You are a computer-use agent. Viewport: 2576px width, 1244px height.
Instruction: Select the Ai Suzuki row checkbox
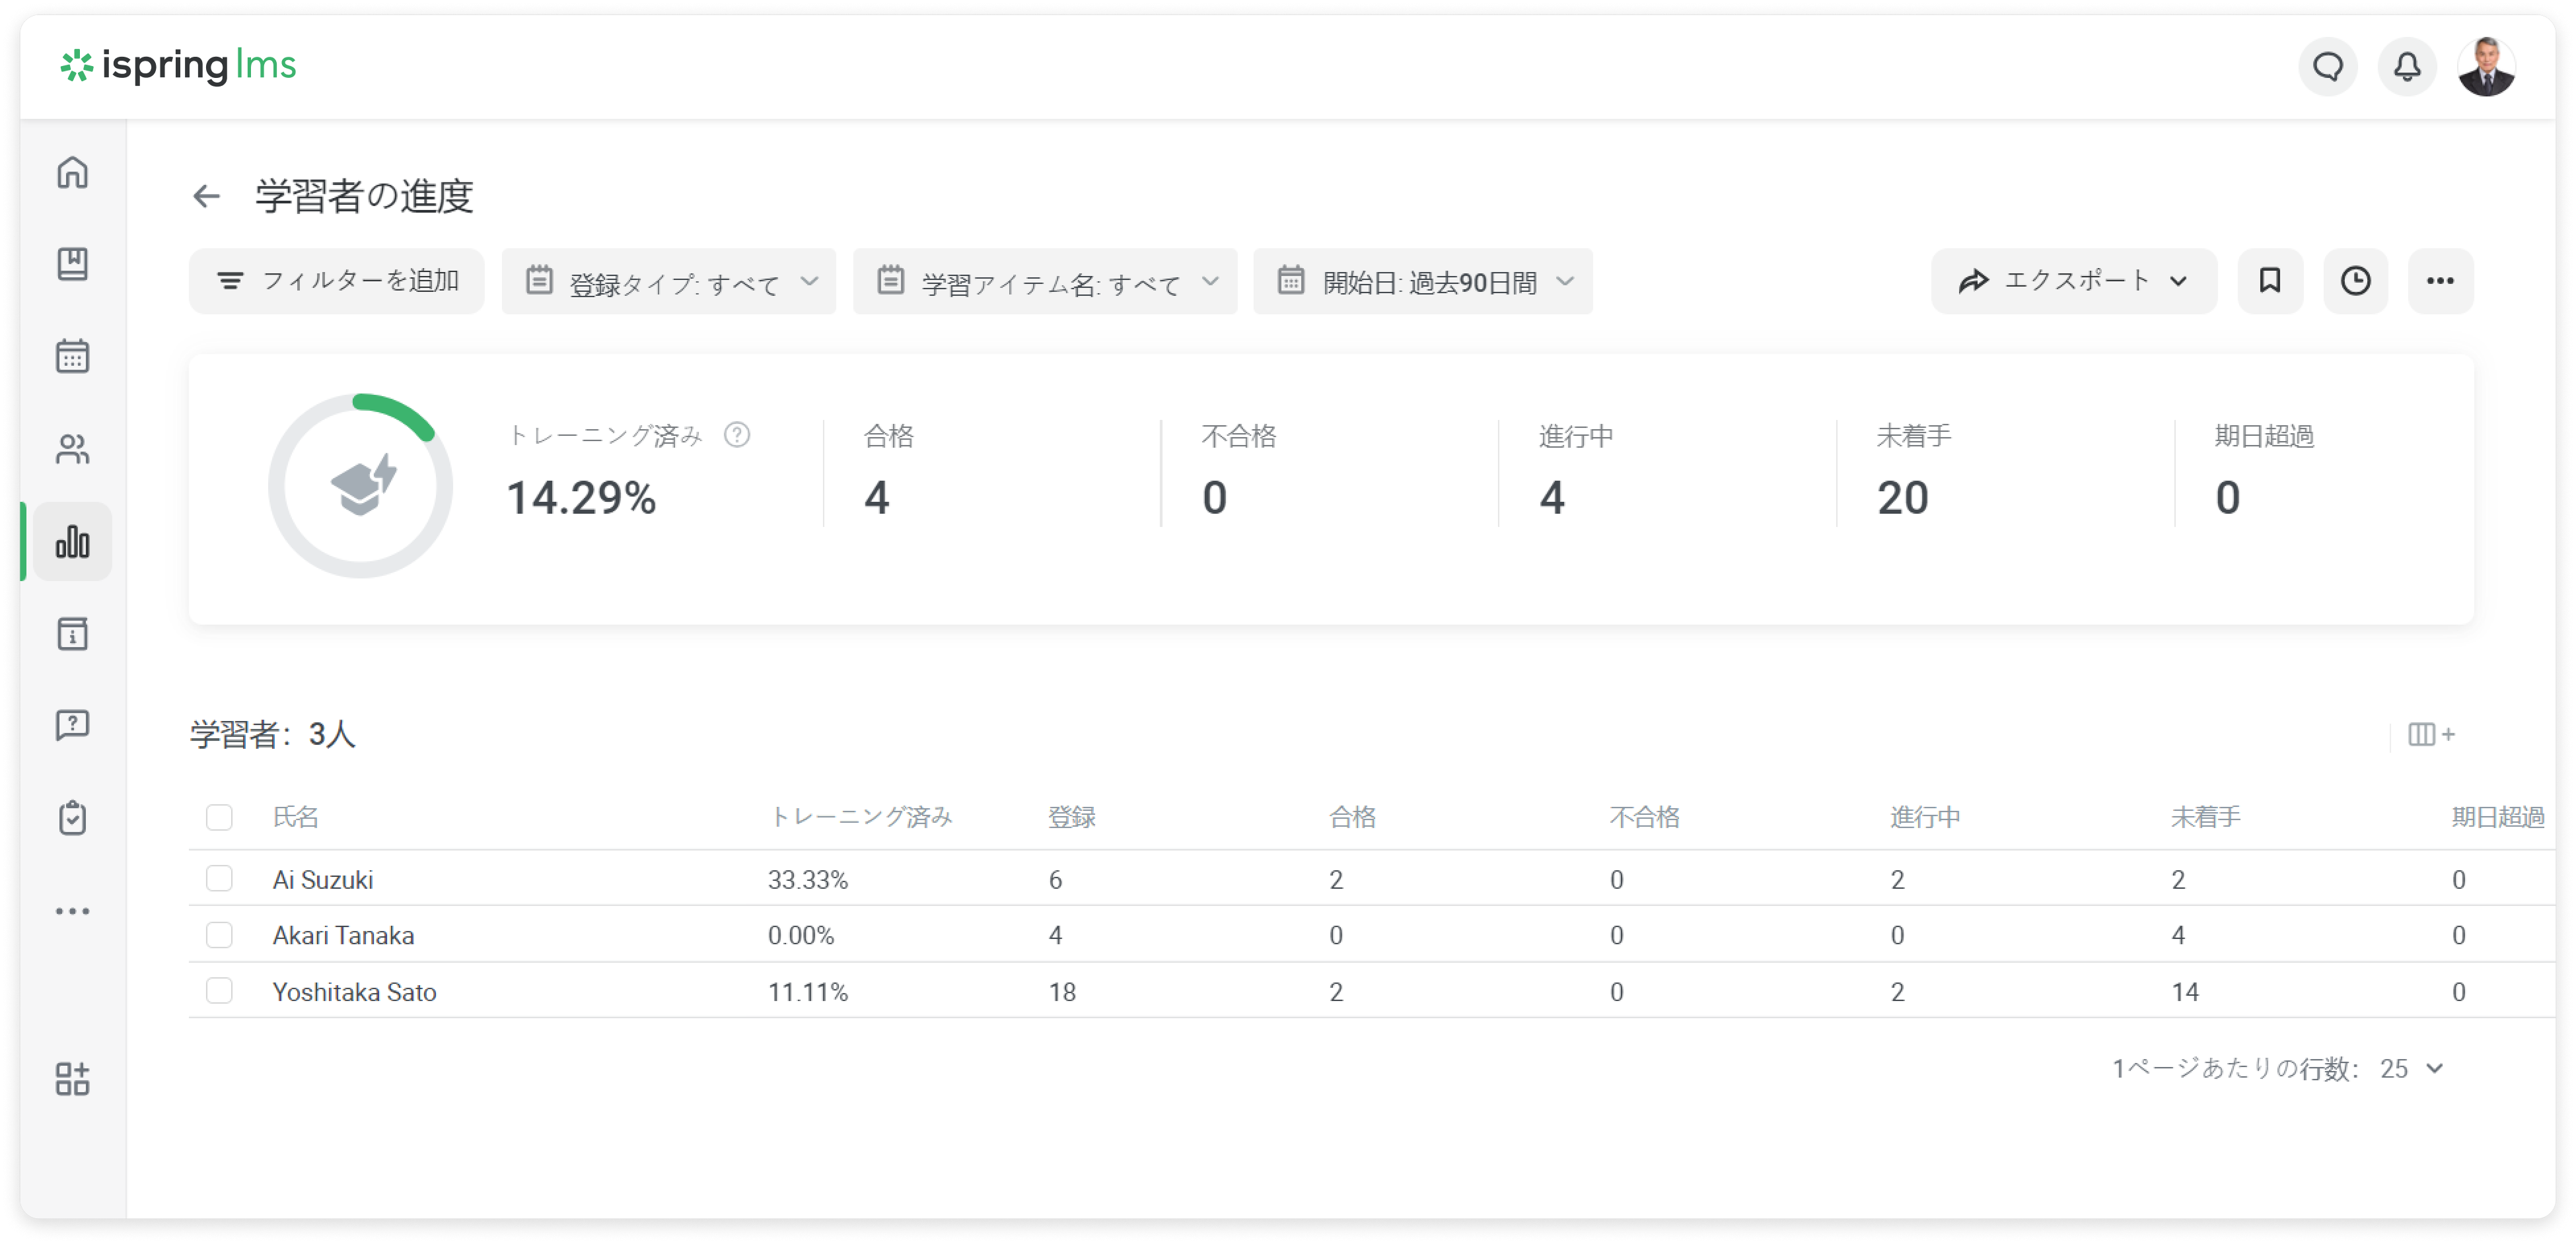pos(219,879)
